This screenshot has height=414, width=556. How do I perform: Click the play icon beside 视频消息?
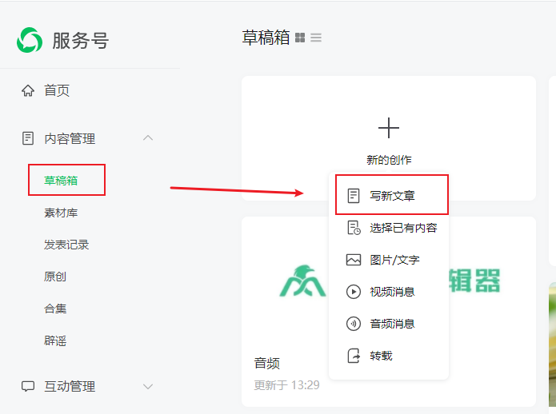pyautogui.click(x=354, y=292)
